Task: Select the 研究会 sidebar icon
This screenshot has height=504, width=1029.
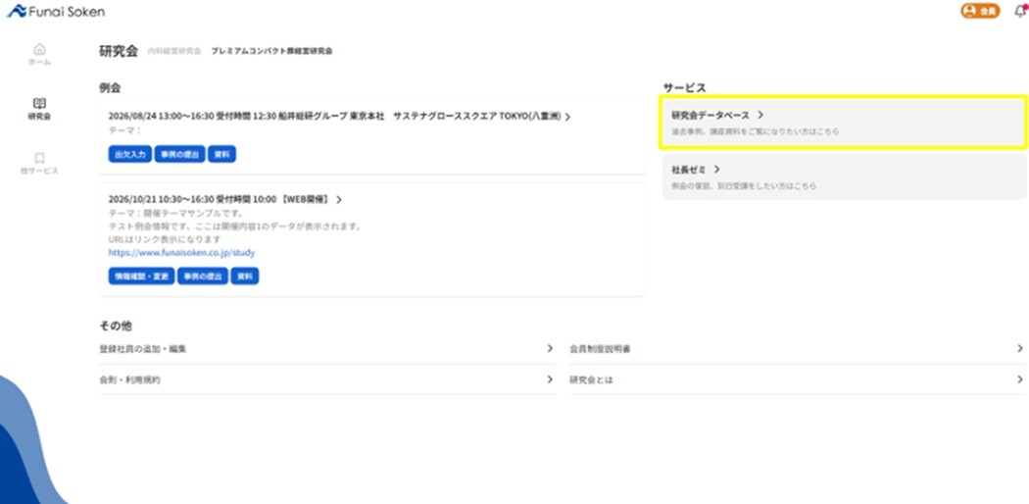Action: coord(39,109)
